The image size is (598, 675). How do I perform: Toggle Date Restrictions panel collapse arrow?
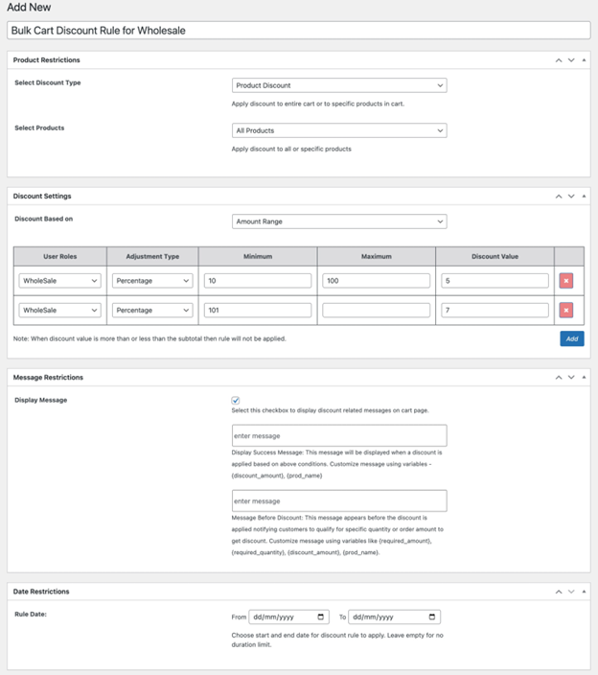tap(584, 592)
